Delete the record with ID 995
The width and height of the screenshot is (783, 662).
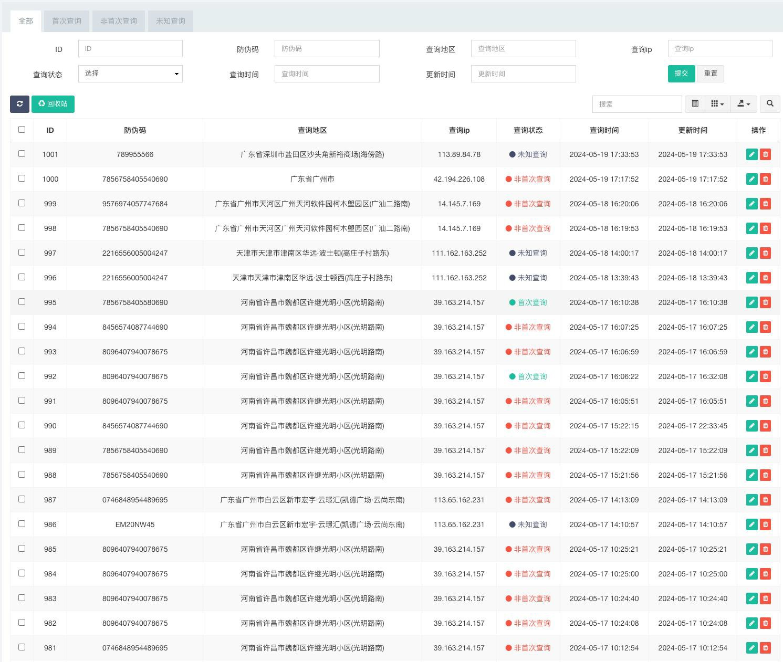pos(765,302)
